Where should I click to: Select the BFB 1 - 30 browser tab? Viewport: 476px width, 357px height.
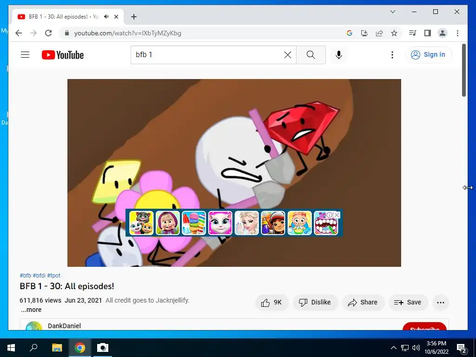tap(68, 17)
